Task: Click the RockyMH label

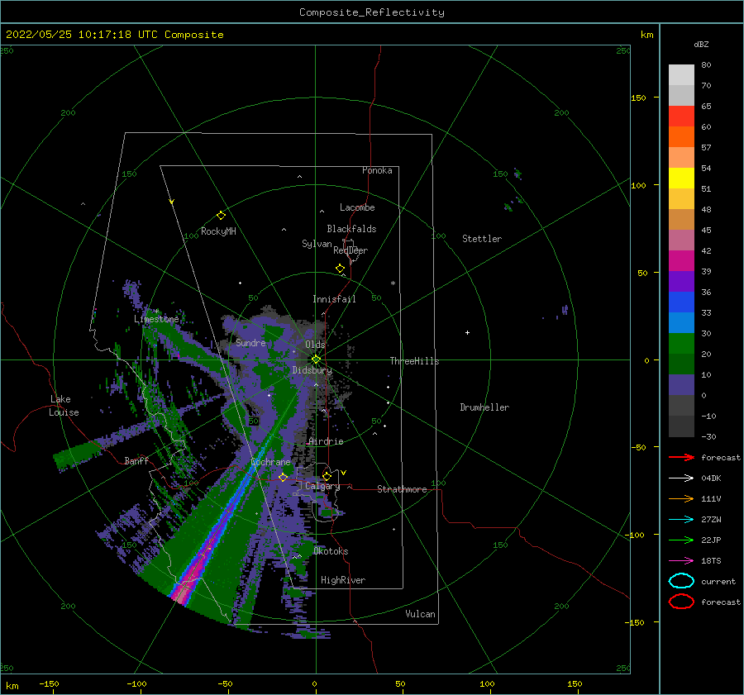Action: 218,231
